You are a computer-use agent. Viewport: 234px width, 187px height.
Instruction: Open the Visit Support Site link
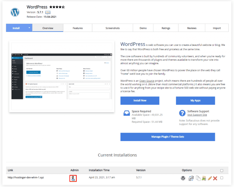click(x=197, y=115)
